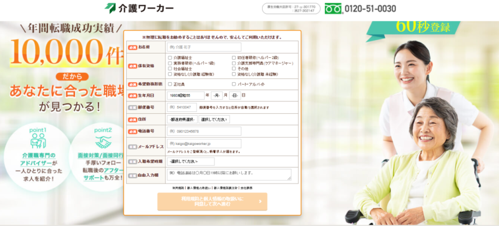Click the 郵便番号 postal code field
499x226 pixels.
click(x=182, y=108)
